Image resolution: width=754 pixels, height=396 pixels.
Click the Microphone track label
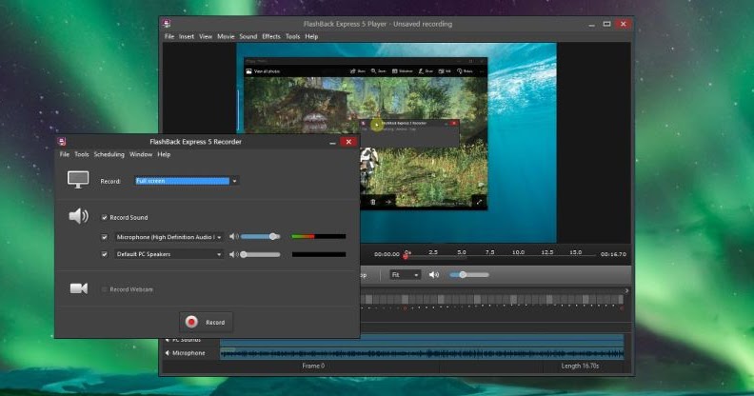[188, 353]
